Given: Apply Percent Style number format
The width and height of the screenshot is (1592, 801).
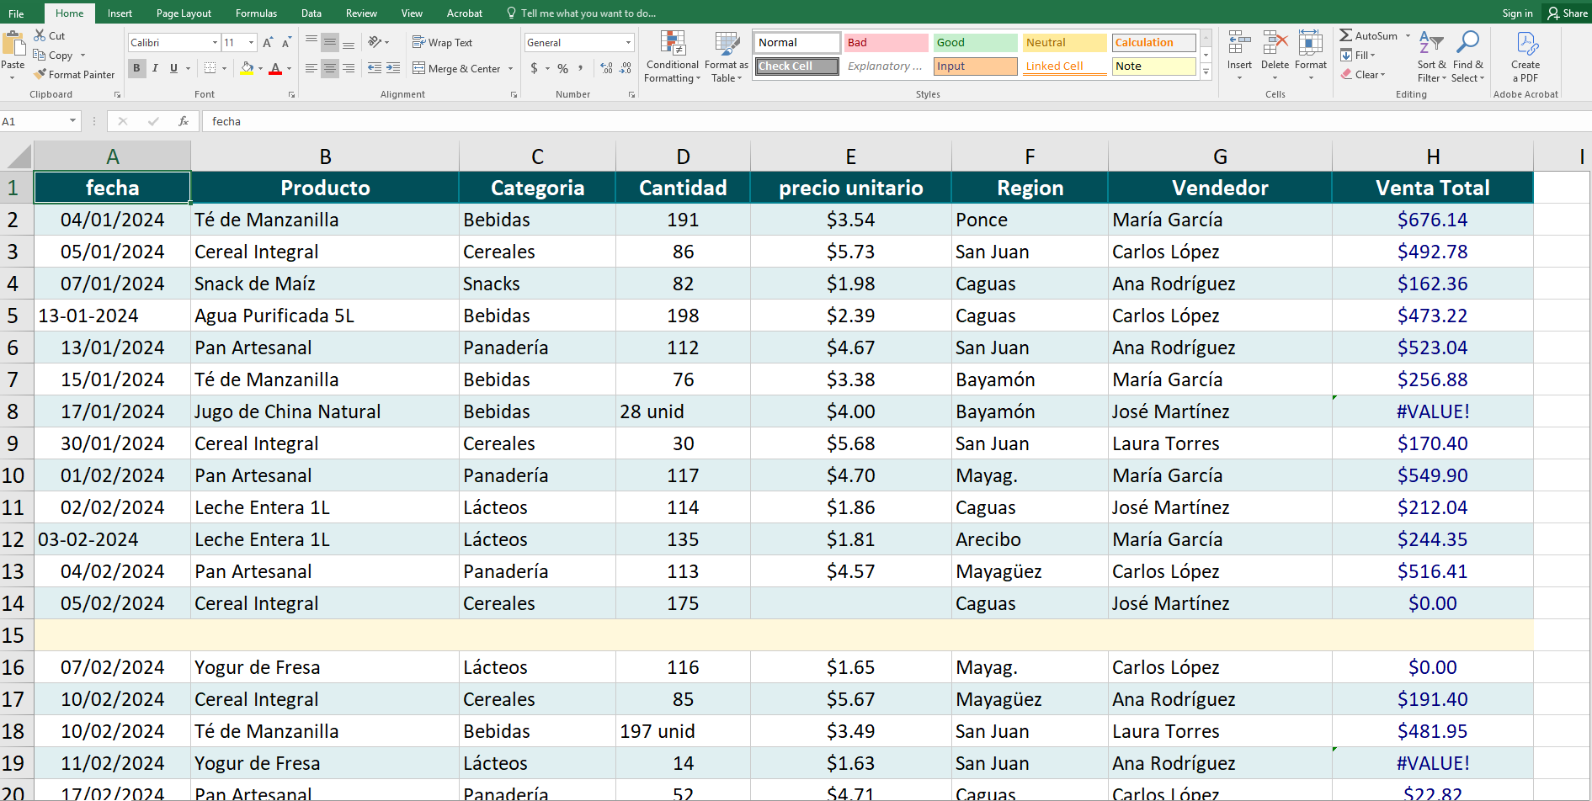Looking at the screenshot, I should coord(562,68).
